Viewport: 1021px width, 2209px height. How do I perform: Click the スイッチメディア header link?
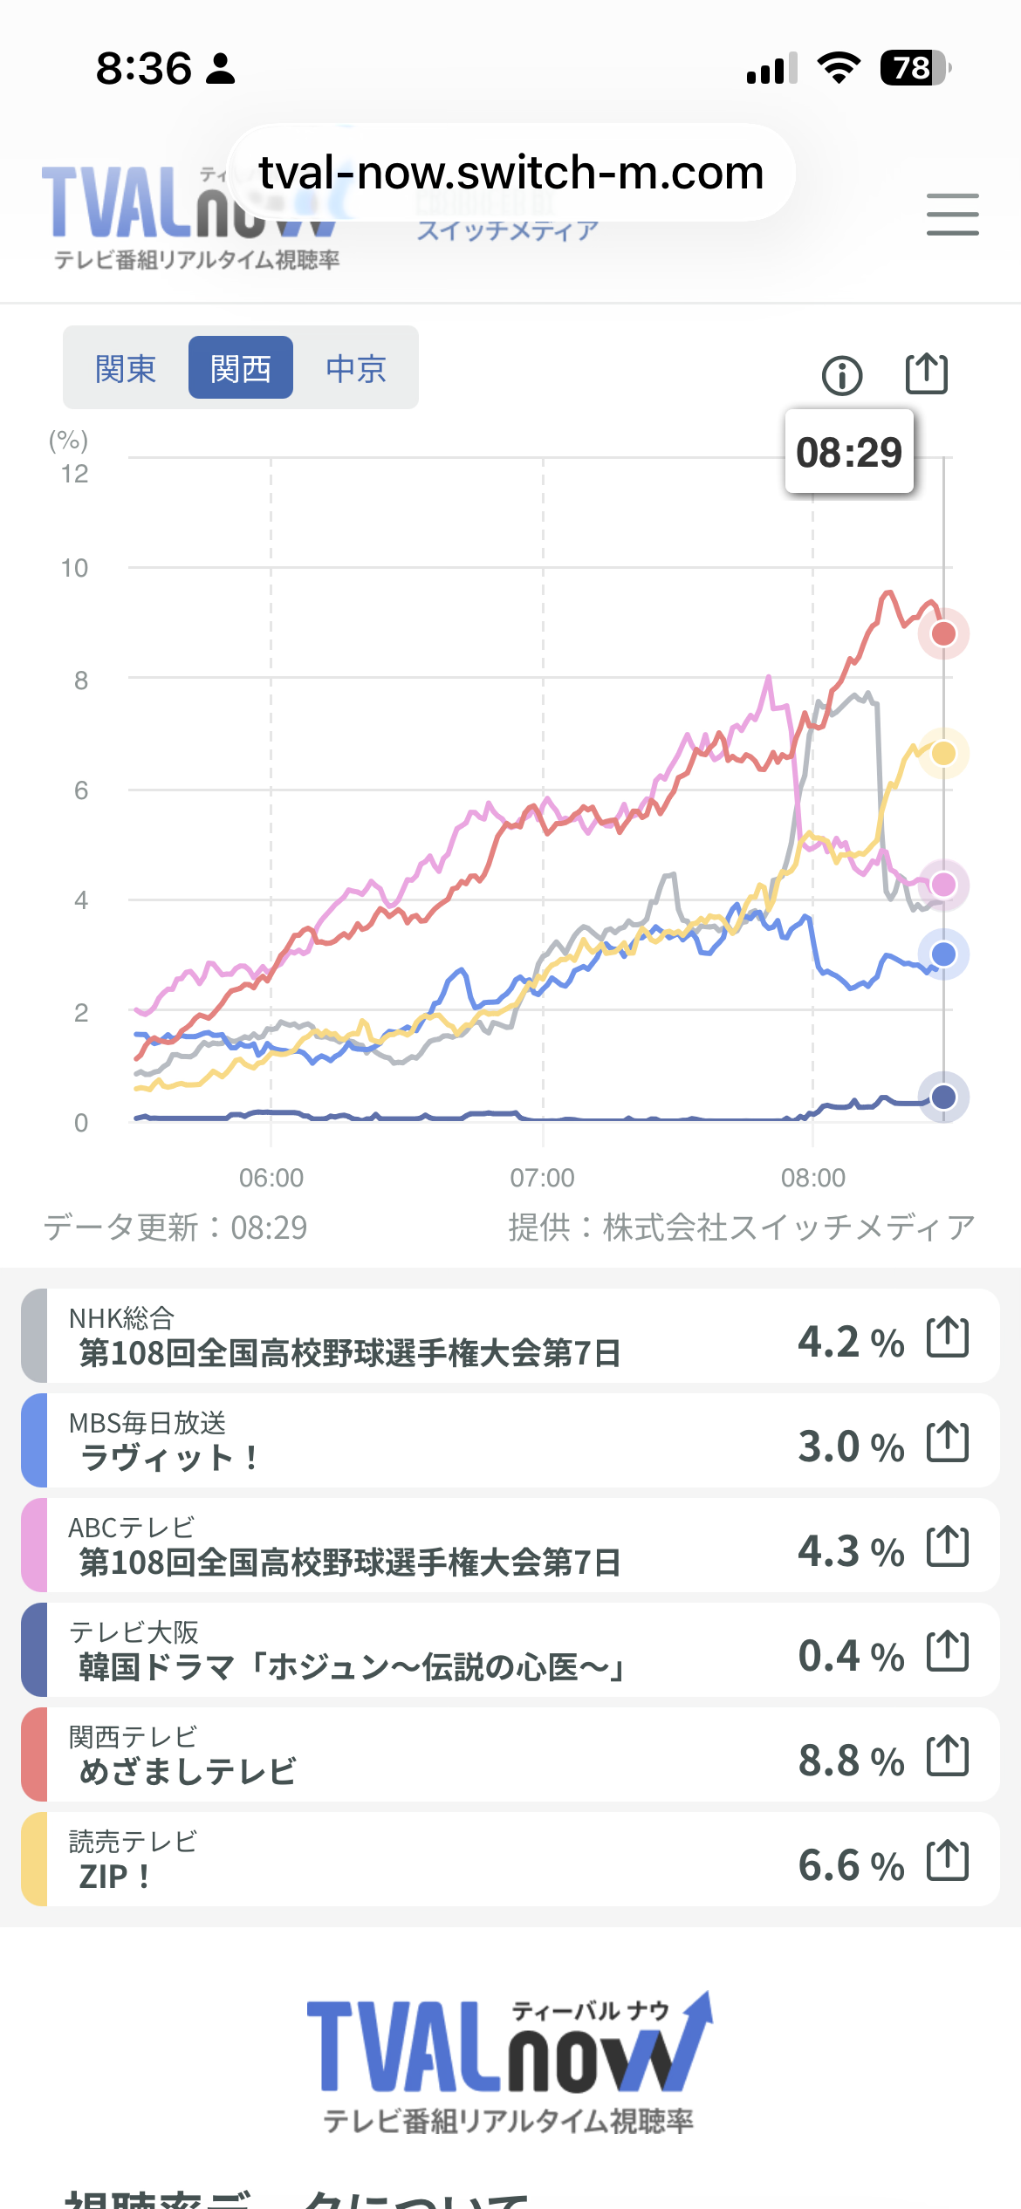click(x=507, y=230)
